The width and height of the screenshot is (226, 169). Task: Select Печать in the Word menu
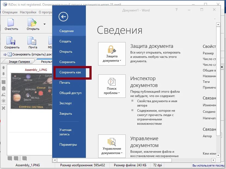[69, 83]
